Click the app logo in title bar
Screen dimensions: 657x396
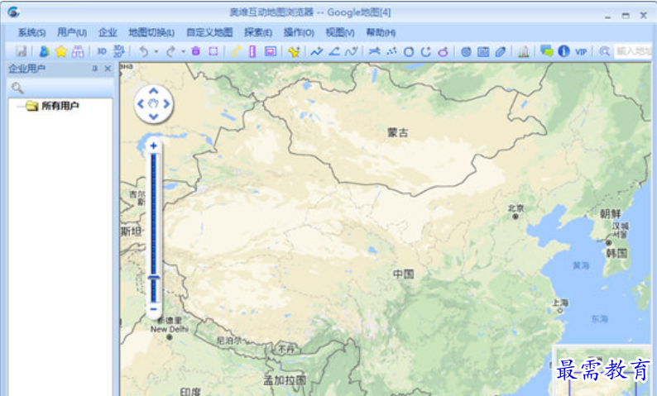click(x=13, y=12)
